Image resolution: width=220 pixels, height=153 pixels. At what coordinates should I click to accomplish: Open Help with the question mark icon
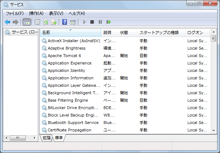tap(64, 22)
